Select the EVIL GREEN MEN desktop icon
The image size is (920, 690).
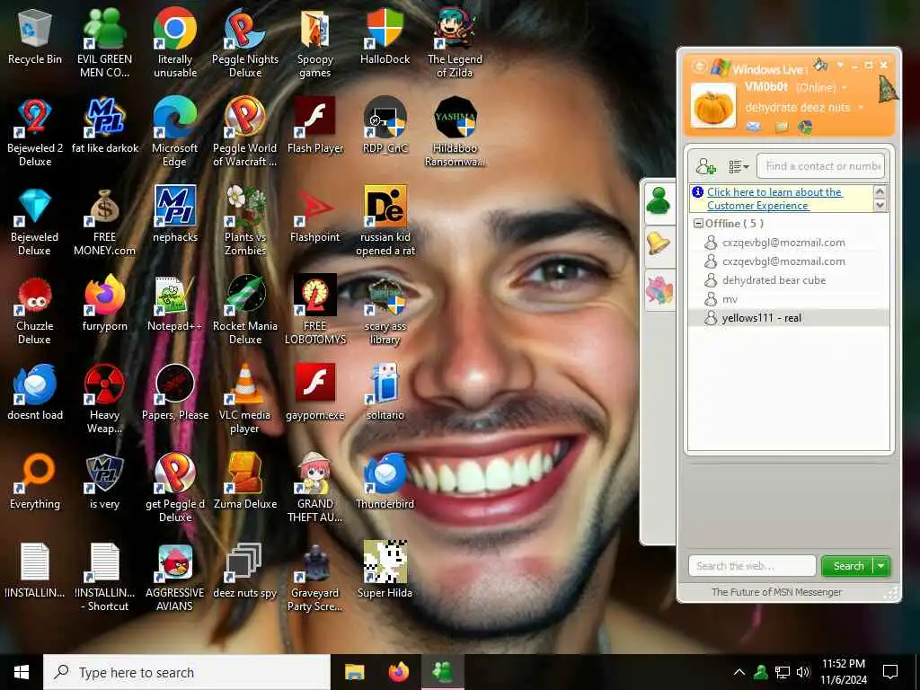104,43
